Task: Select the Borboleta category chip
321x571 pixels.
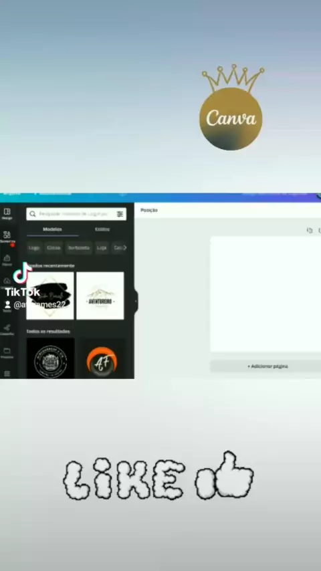Action: click(x=79, y=247)
